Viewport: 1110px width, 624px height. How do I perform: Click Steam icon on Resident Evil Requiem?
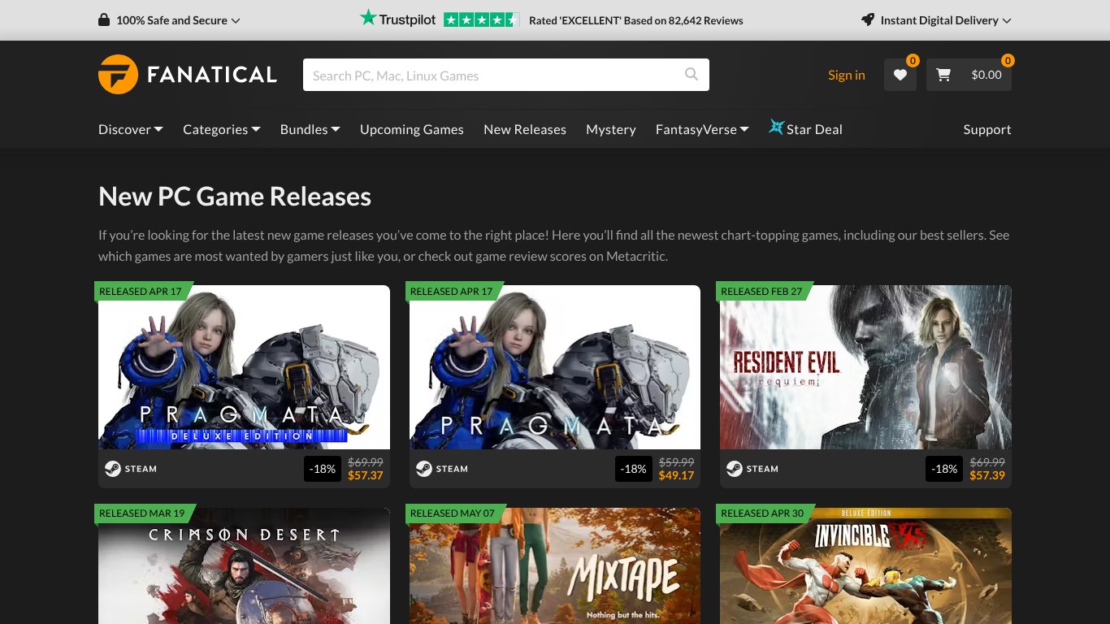point(734,469)
